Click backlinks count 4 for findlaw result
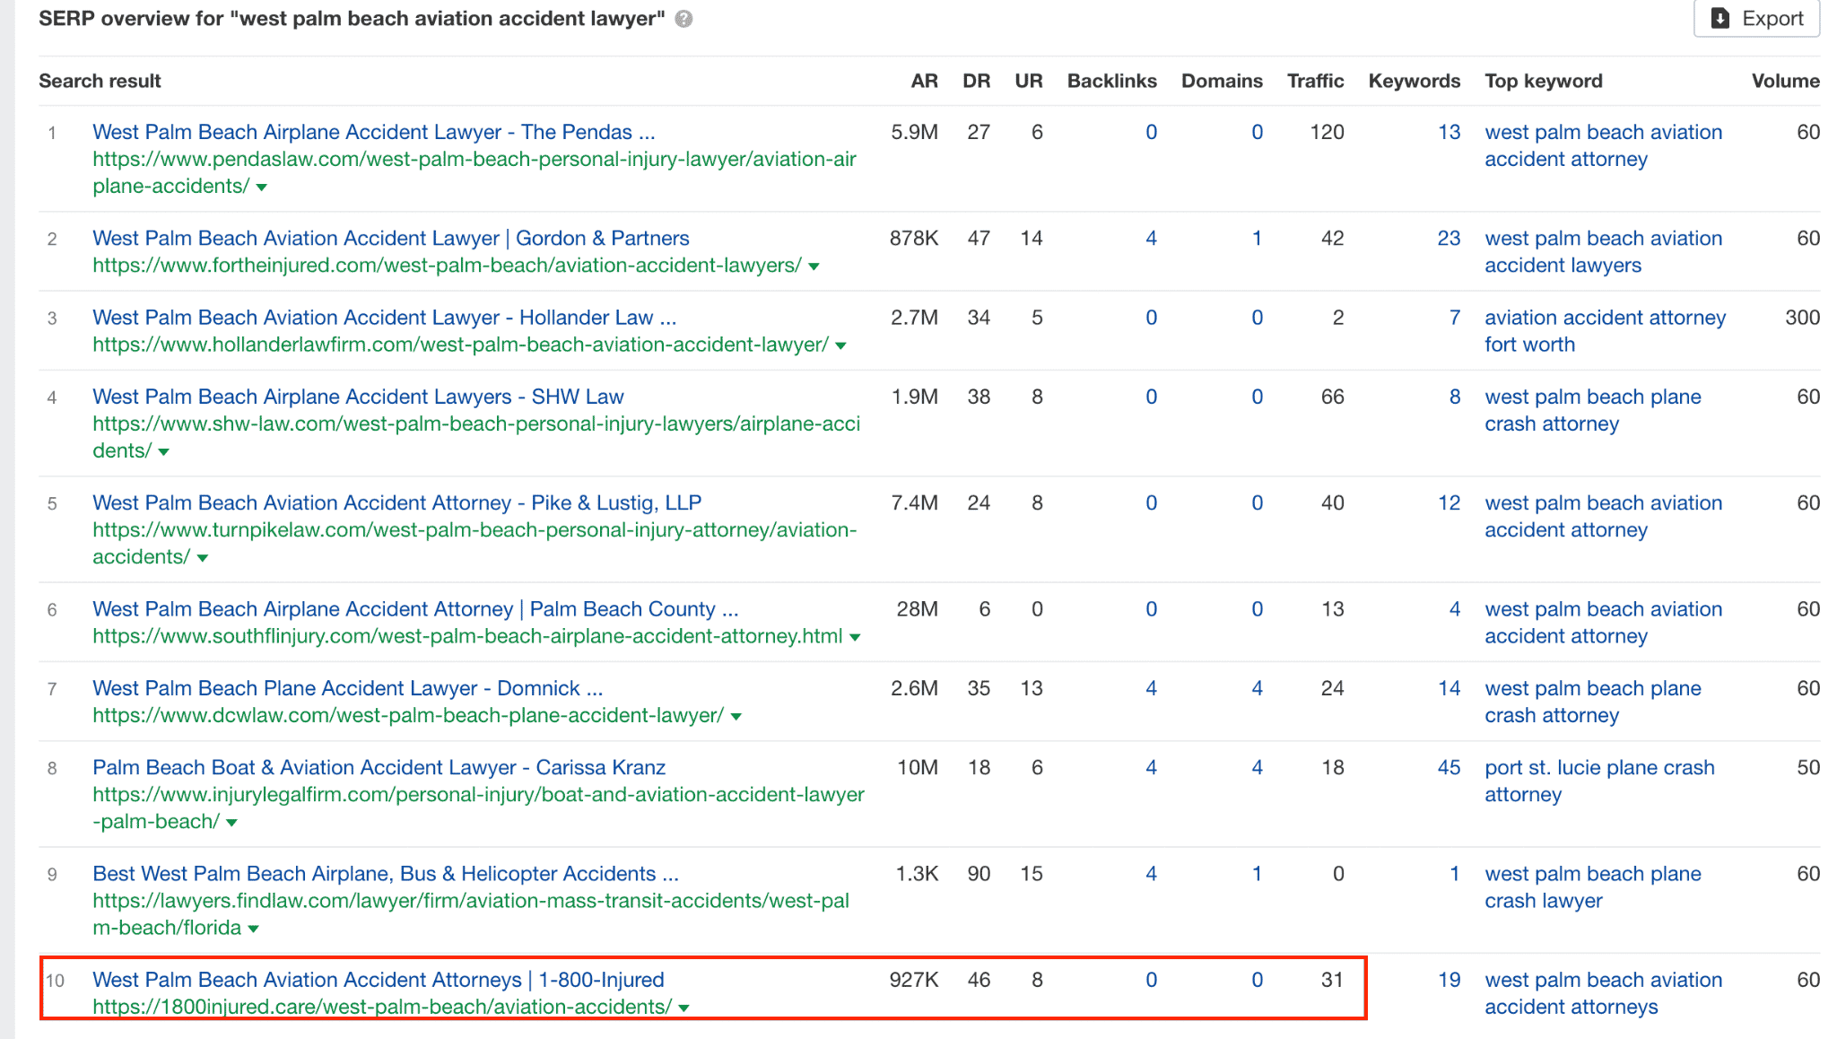 [x=1151, y=873]
